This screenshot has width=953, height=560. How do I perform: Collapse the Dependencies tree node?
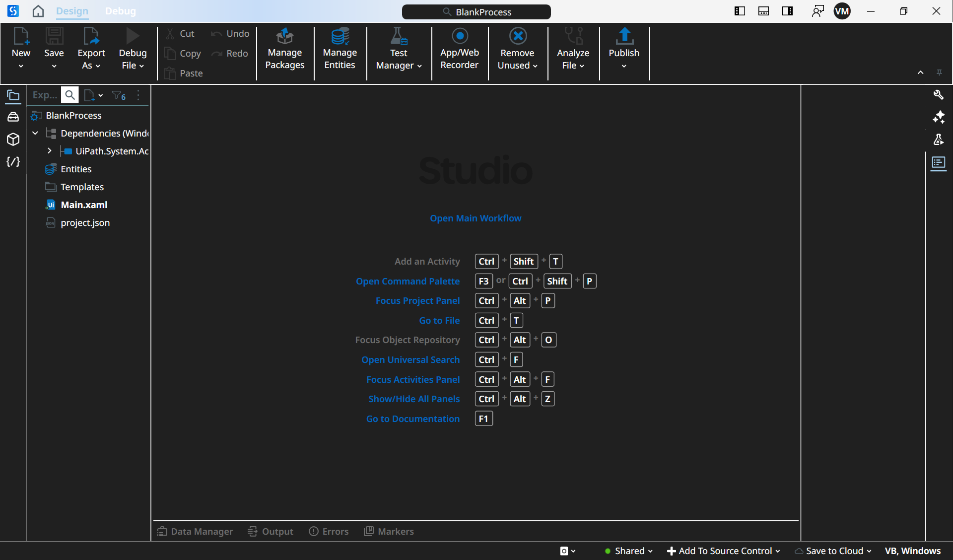[x=35, y=133]
